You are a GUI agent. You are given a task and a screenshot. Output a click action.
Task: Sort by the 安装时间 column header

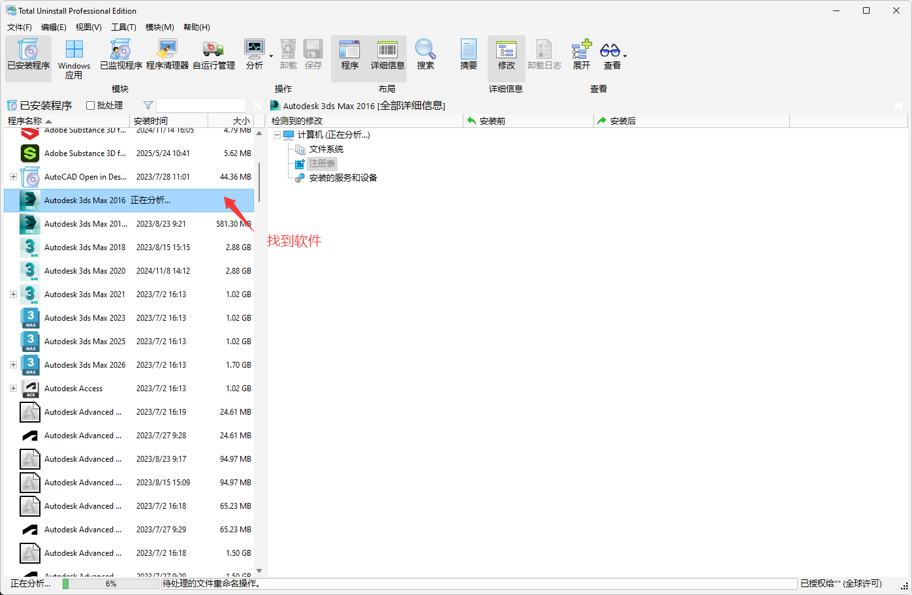(x=168, y=121)
